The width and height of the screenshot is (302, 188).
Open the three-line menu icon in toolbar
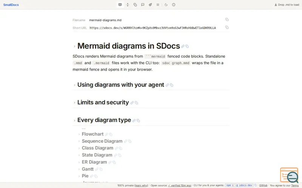pyautogui.click(x=158, y=5)
